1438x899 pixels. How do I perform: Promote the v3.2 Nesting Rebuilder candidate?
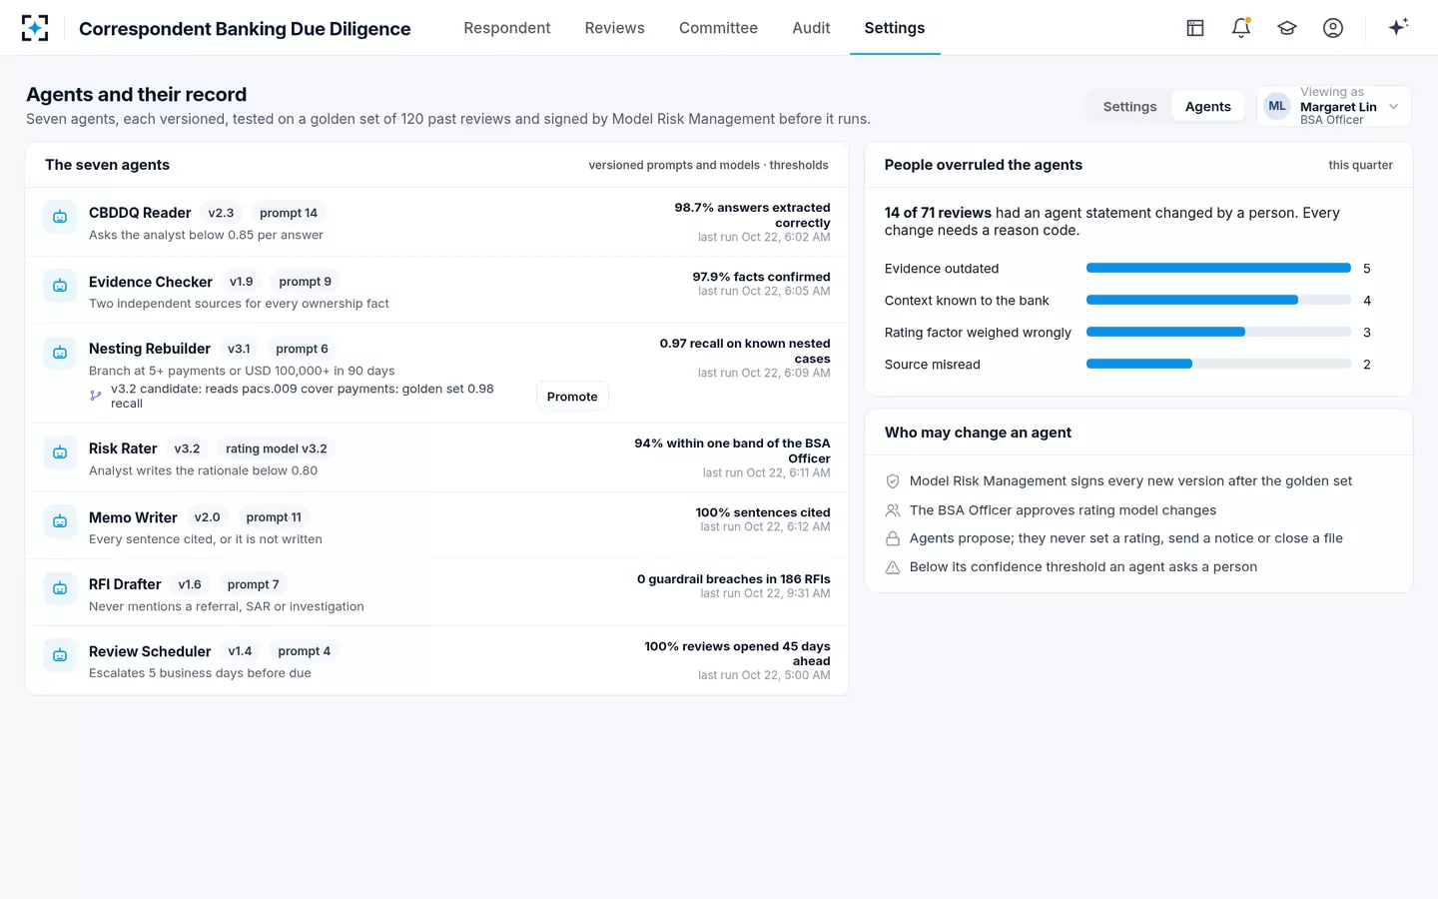point(572,397)
